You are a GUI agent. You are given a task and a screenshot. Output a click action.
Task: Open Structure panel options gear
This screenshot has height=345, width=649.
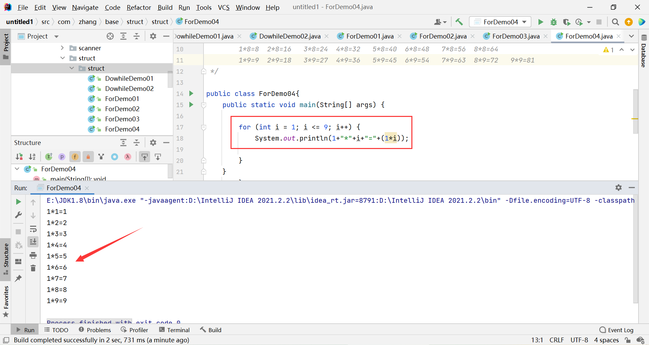pos(153,143)
